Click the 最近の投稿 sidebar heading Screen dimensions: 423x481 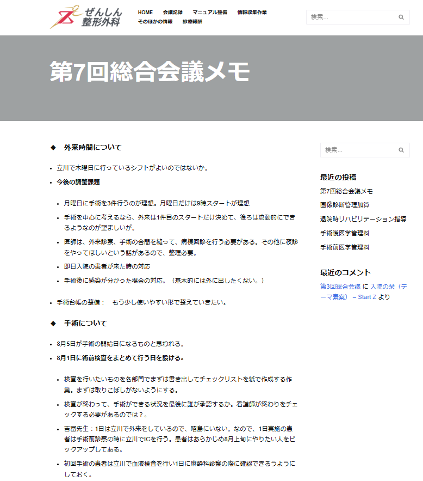click(338, 177)
